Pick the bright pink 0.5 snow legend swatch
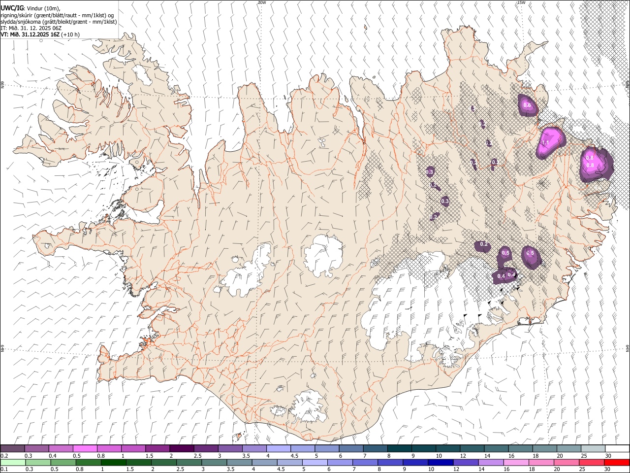 coord(85,449)
